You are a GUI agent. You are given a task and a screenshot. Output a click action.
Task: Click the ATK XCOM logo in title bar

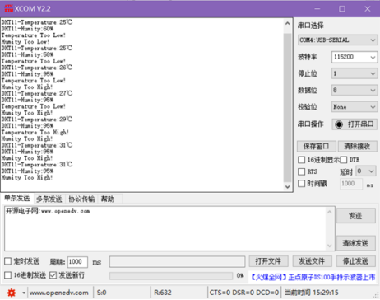[8, 8]
